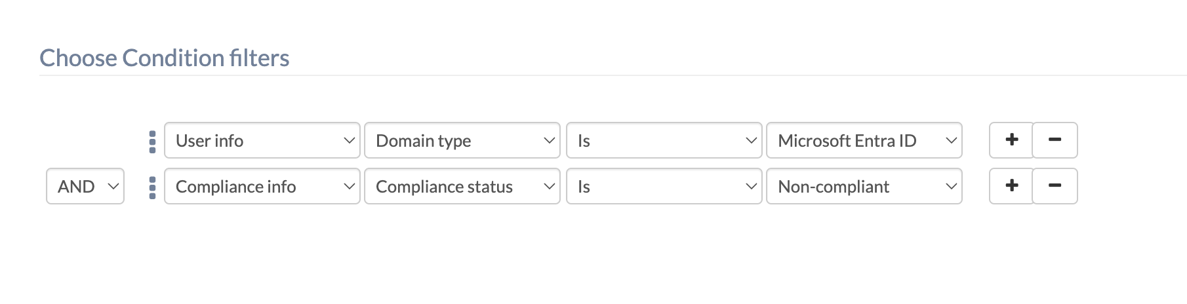Add a condition after the User info row
This screenshot has width=1187, height=304.
1011,140
